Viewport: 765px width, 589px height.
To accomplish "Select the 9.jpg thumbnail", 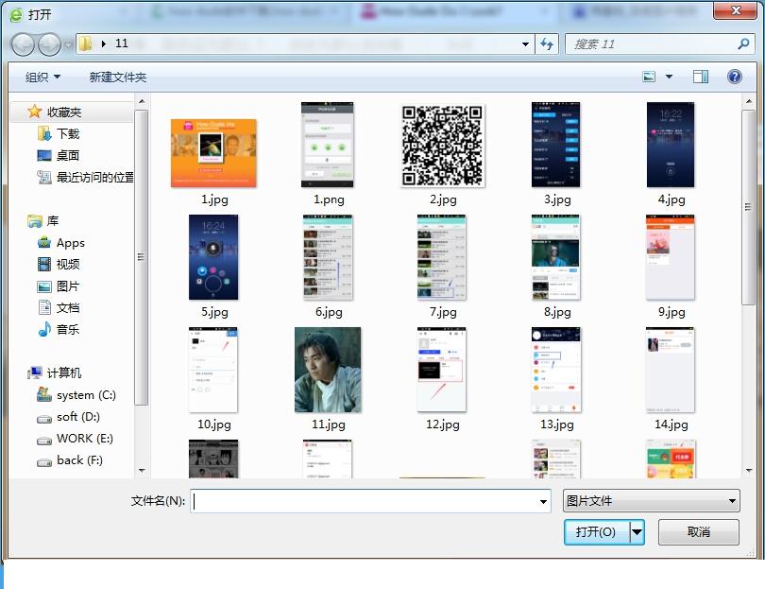I will coord(671,257).
